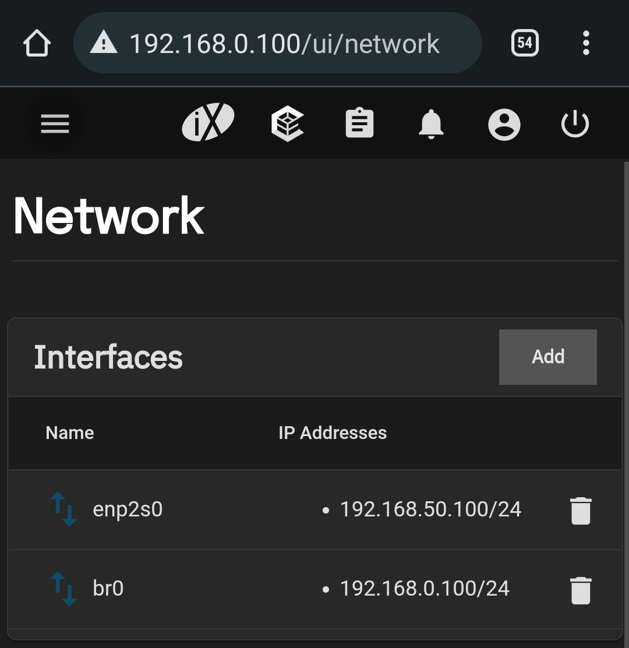Image resolution: width=629 pixels, height=648 pixels.
Task: Delete the enp2s0 interface
Action: (x=581, y=511)
